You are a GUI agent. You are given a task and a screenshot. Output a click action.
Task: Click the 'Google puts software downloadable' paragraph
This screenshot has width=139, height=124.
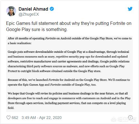pos(69,61)
